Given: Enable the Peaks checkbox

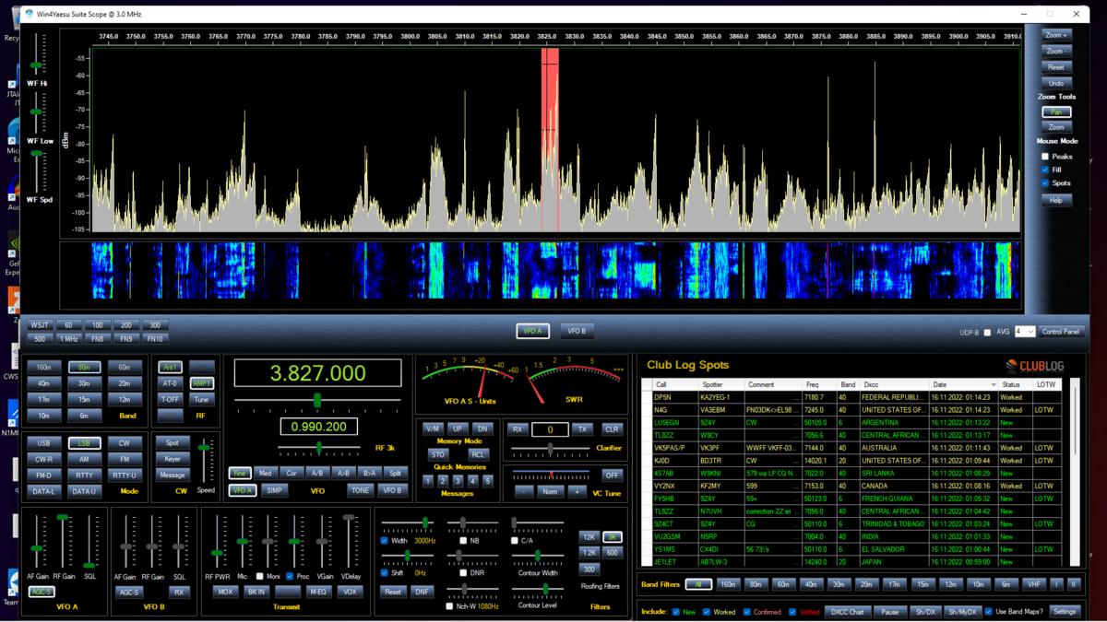Looking at the screenshot, I should 1045,157.
